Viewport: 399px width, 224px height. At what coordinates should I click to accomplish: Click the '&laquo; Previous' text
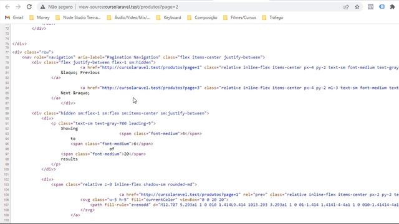pyautogui.click(x=80, y=73)
